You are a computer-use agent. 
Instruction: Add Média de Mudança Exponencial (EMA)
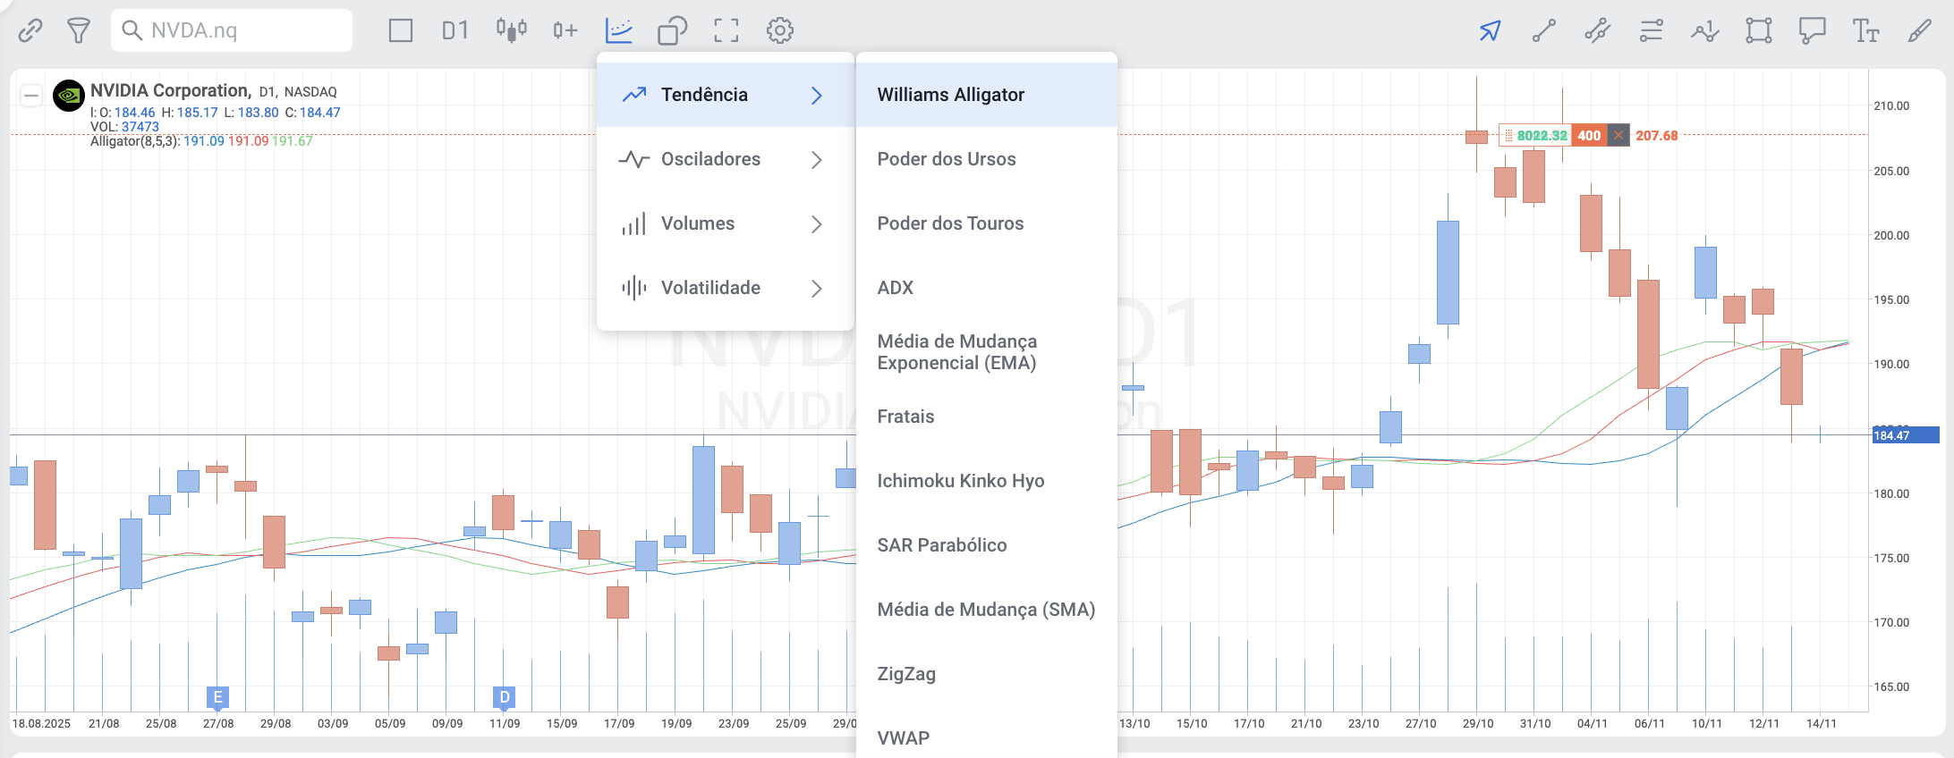pyautogui.click(x=987, y=352)
